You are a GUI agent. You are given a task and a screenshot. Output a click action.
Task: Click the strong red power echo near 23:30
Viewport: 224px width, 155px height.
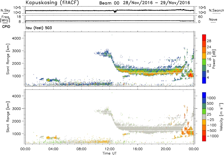coord(191,75)
